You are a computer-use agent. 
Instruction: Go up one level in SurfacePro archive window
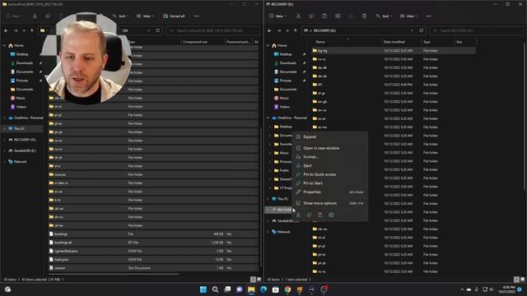[x=32, y=30]
